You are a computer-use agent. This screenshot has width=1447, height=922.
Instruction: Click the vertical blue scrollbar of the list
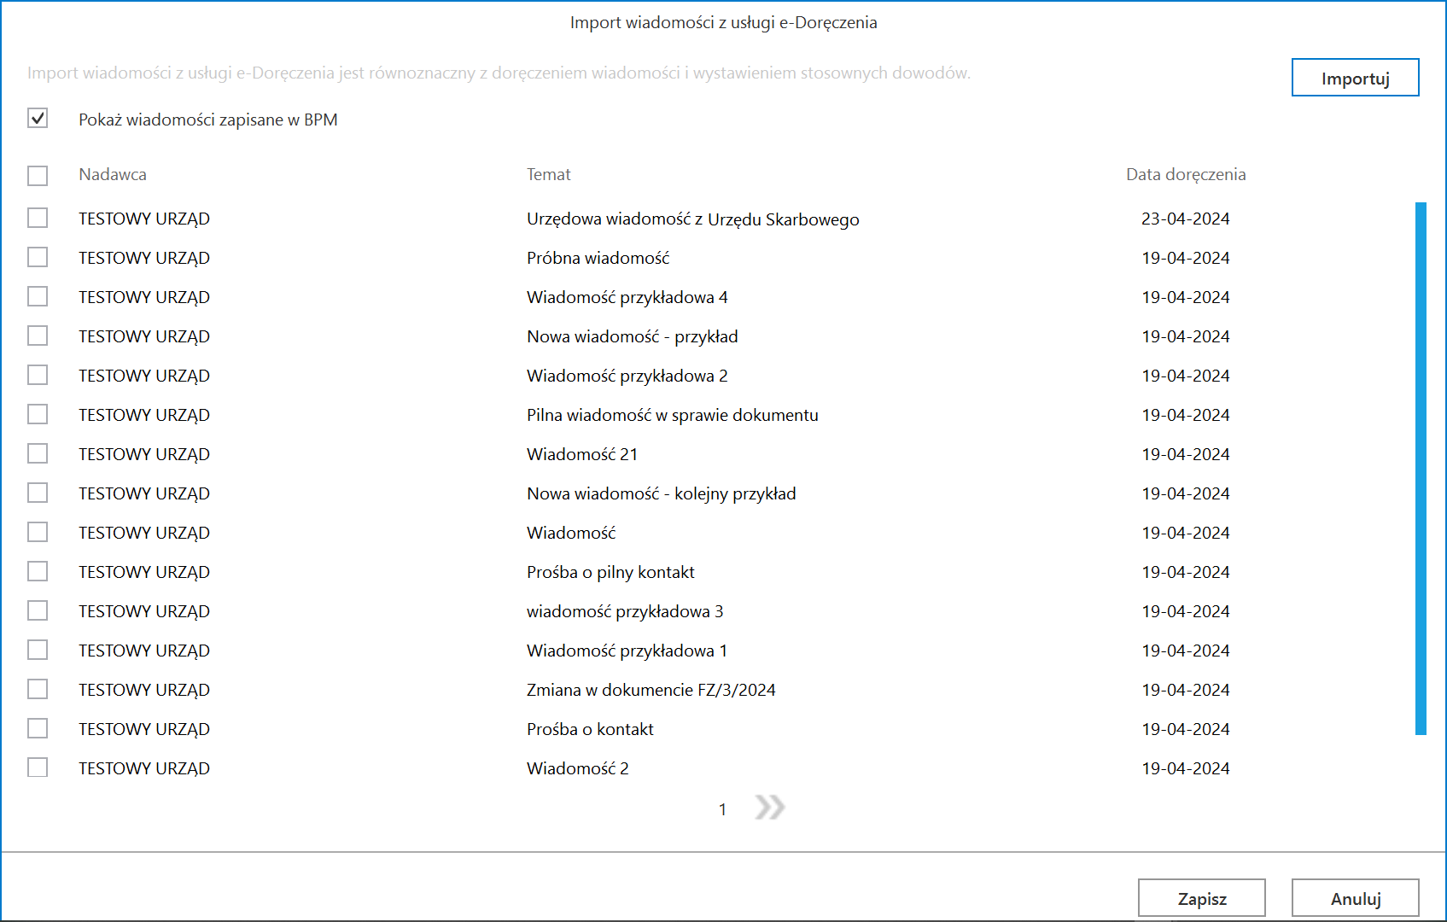click(x=1421, y=468)
